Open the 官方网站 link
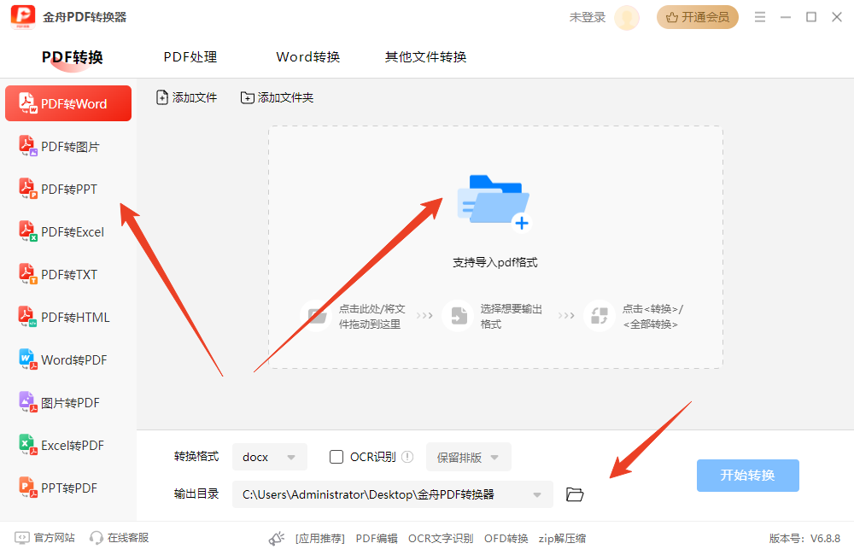The width and height of the screenshot is (854, 555). point(45,538)
